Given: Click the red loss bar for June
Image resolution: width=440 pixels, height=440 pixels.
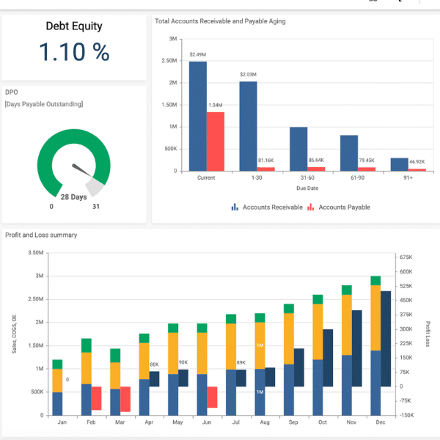Looking at the screenshot, I should (212, 397).
